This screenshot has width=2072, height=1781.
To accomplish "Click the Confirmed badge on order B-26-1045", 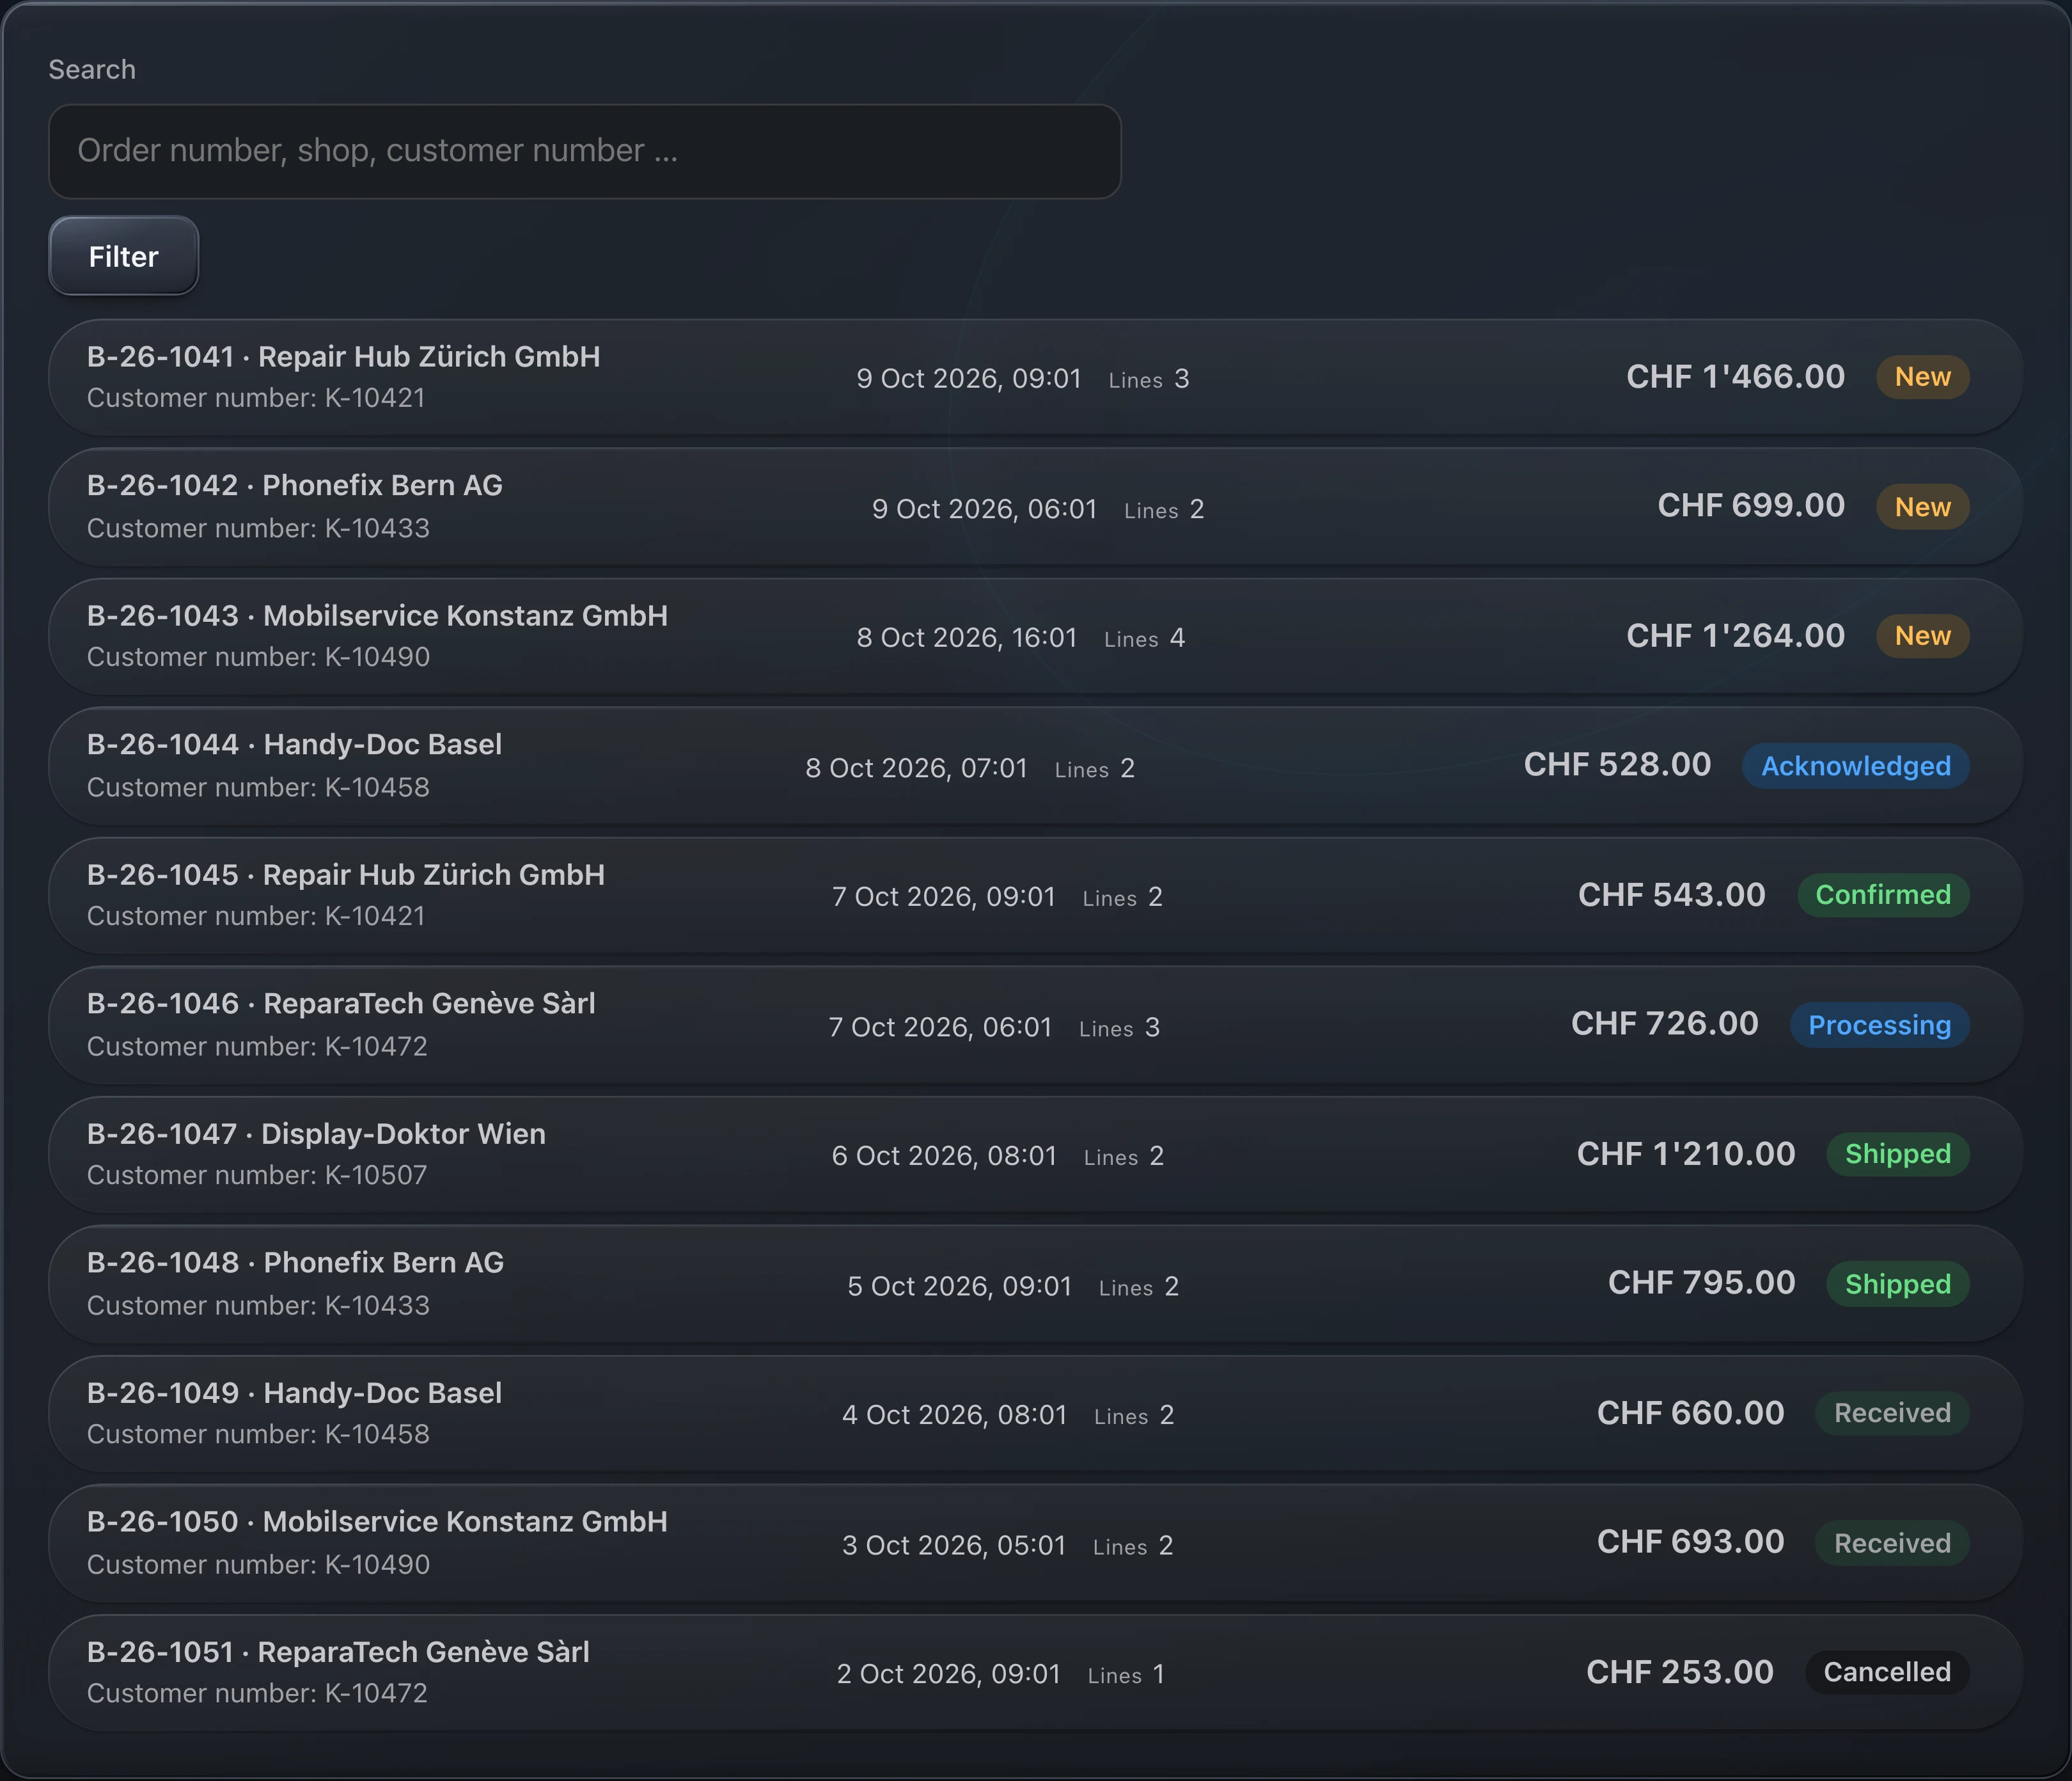I will [x=1883, y=894].
